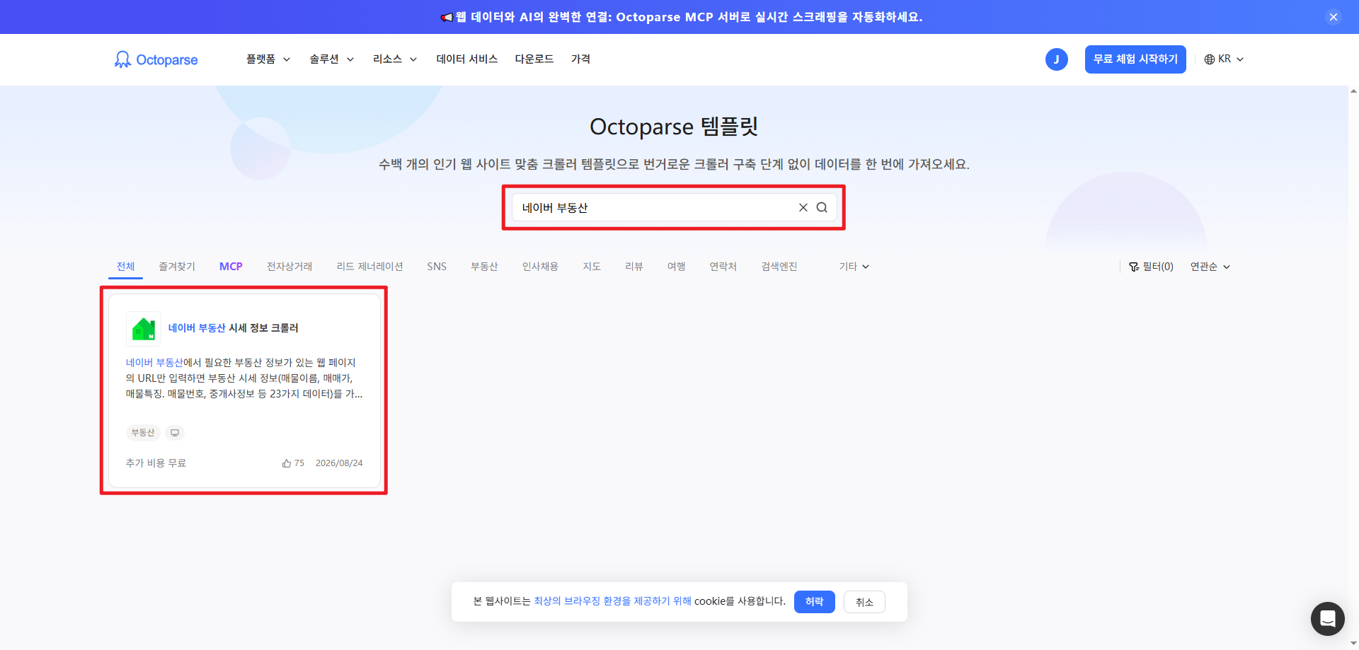Select the 전체 tab

(x=126, y=267)
